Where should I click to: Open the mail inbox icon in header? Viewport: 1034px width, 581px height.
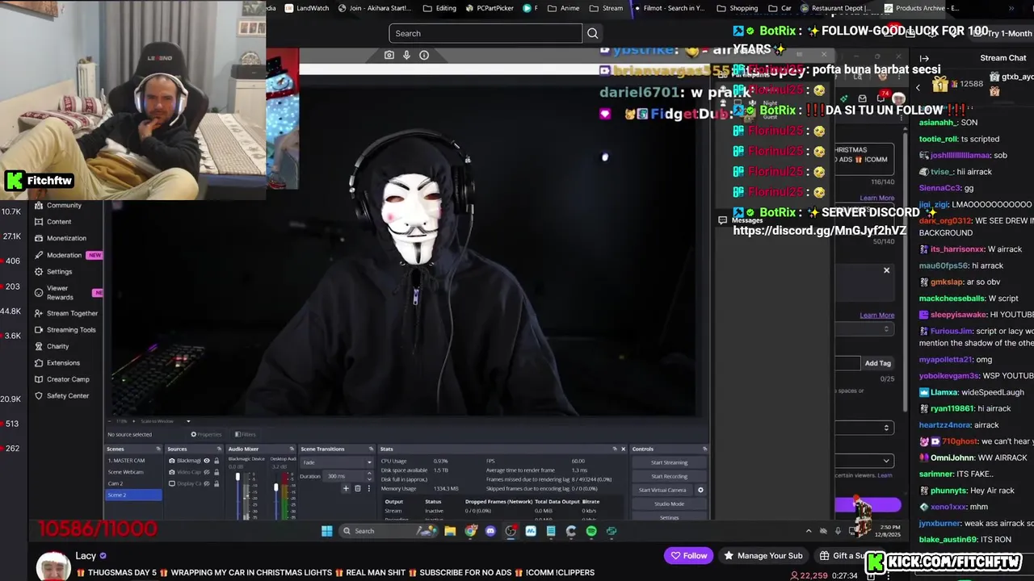(862, 98)
